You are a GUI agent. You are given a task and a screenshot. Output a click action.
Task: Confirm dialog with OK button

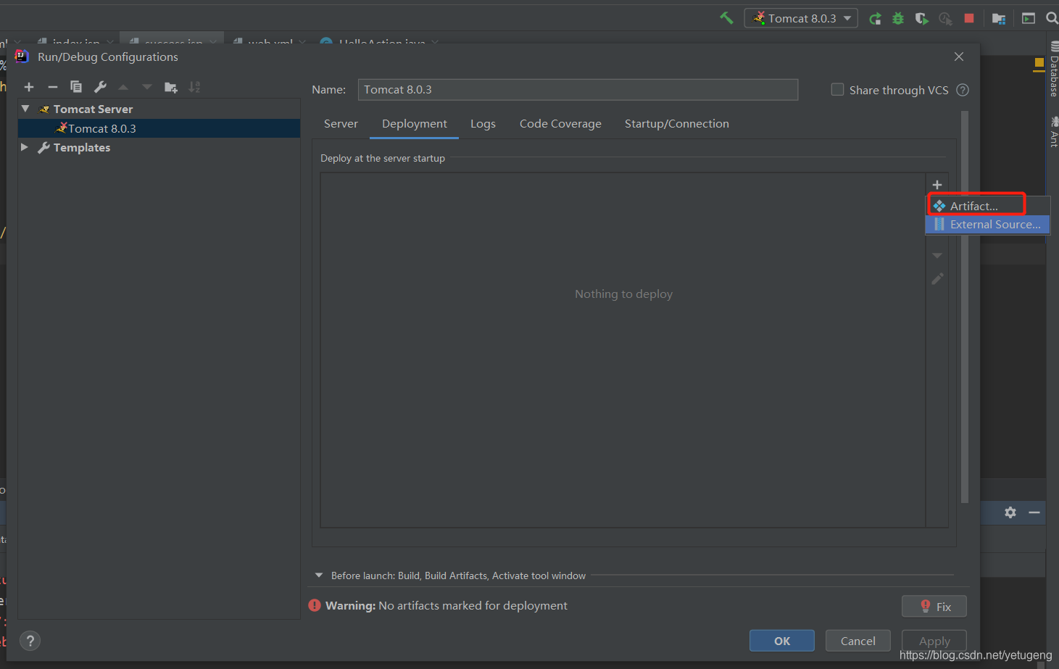[782, 641]
